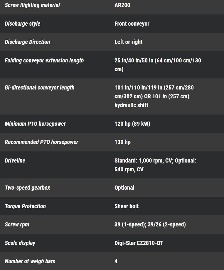Select the Two-speed gearbox label
The width and height of the screenshot is (224, 270).
(x=28, y=188)
